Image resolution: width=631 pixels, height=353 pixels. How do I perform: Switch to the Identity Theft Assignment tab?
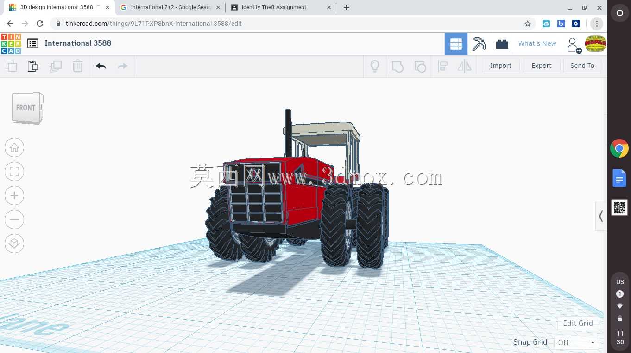point(280,7)
